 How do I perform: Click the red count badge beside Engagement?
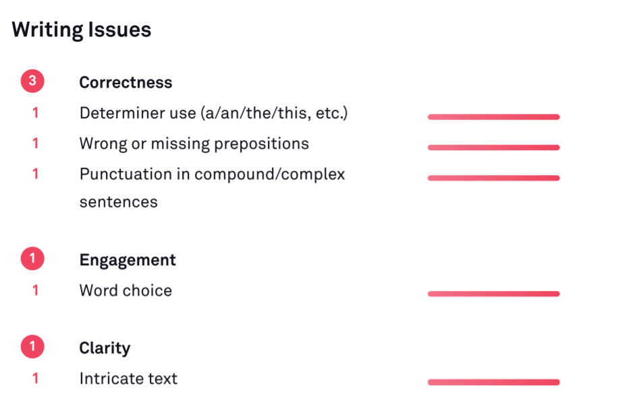tap(32, 259)
